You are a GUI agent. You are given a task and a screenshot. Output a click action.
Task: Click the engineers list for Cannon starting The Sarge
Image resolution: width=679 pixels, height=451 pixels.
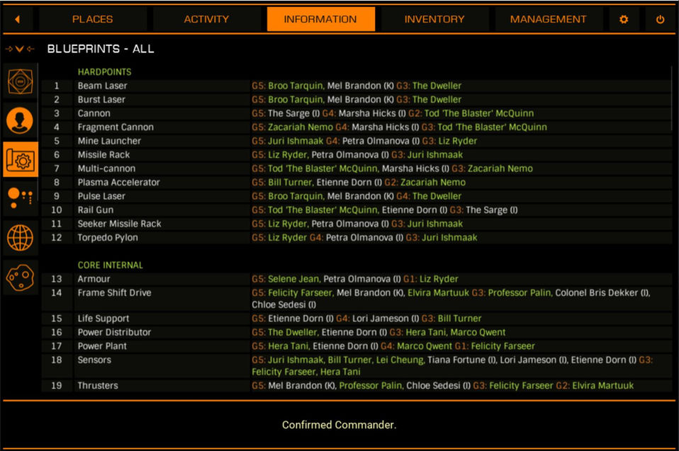[x=393, y=113]
